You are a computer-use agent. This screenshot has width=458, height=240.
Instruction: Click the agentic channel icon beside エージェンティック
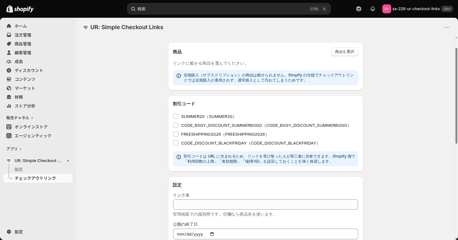9,136
